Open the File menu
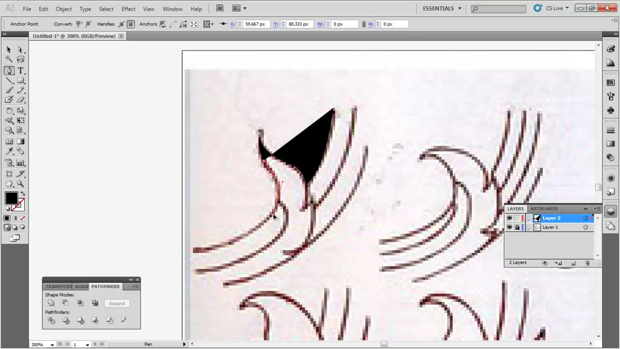Image resolution: width=620 pixels, height=349 pixels. point(27,9)
